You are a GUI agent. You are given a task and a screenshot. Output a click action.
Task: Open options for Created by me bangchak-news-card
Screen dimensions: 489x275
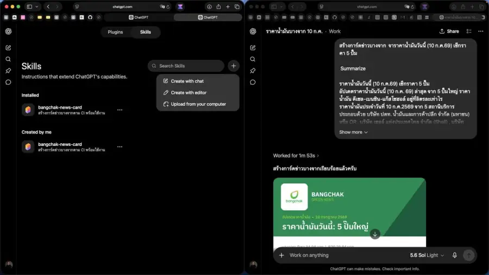click(x=120, y=146)
